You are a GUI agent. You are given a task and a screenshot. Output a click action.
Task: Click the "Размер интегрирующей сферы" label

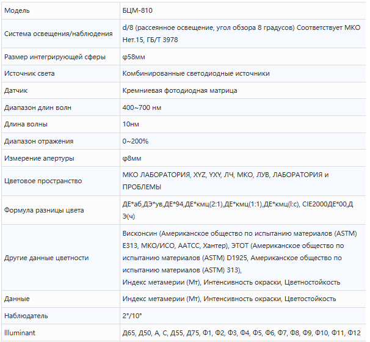55,57
